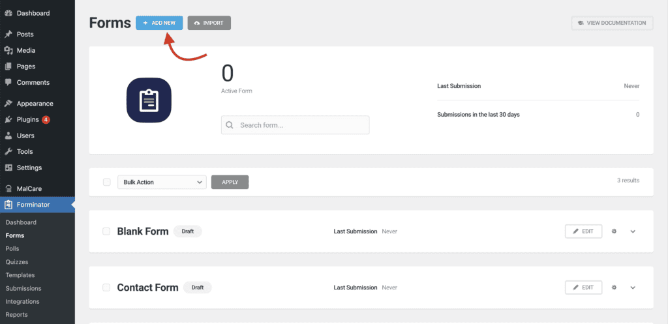This screenshot has height=324, width=668.
Task: Click the magnifier icon in search form box
Action: [230, 125]
